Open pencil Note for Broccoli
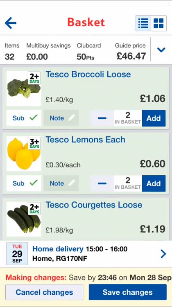 [61, 118]
